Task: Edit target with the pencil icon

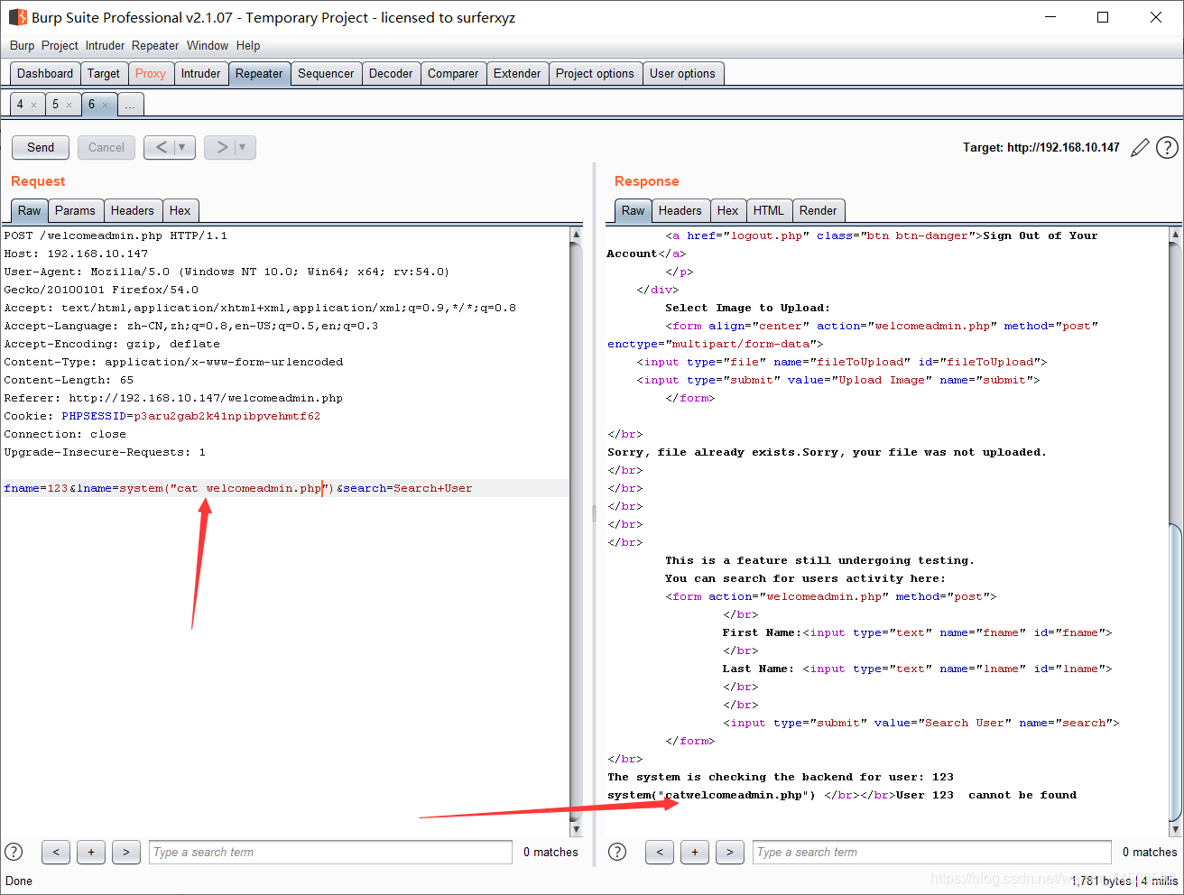Action: (1140, 147)
